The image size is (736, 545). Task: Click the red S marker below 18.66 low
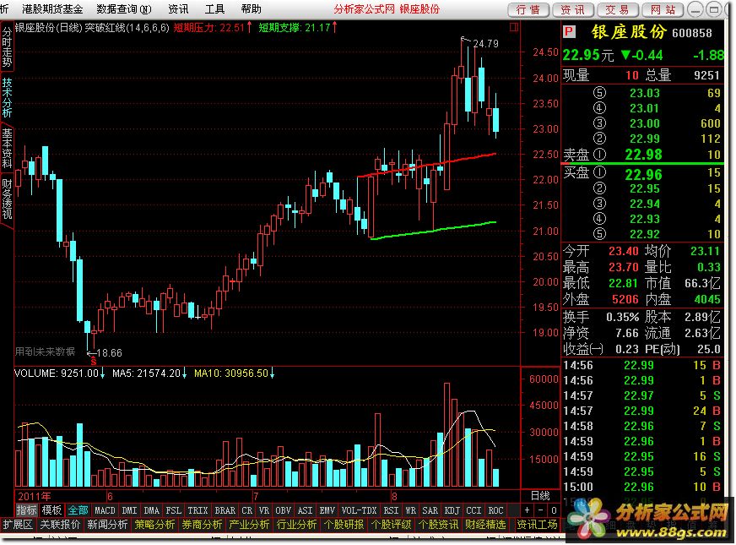tap(94, 362)
